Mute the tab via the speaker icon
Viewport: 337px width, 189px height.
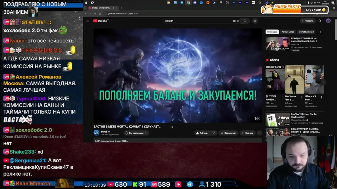point(113,8)
